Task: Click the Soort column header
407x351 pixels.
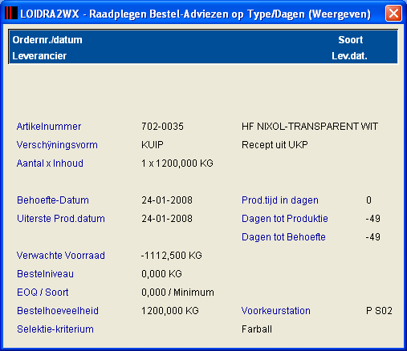Action: 350,40
